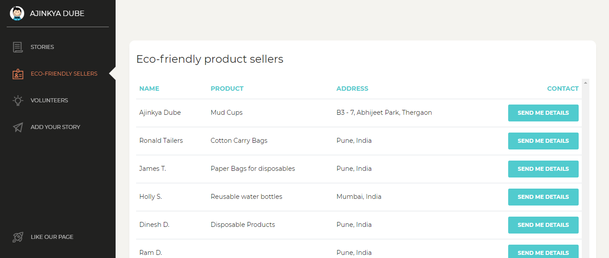
Task: Click the Like Our Page link
Action: [x=52, y=237]
